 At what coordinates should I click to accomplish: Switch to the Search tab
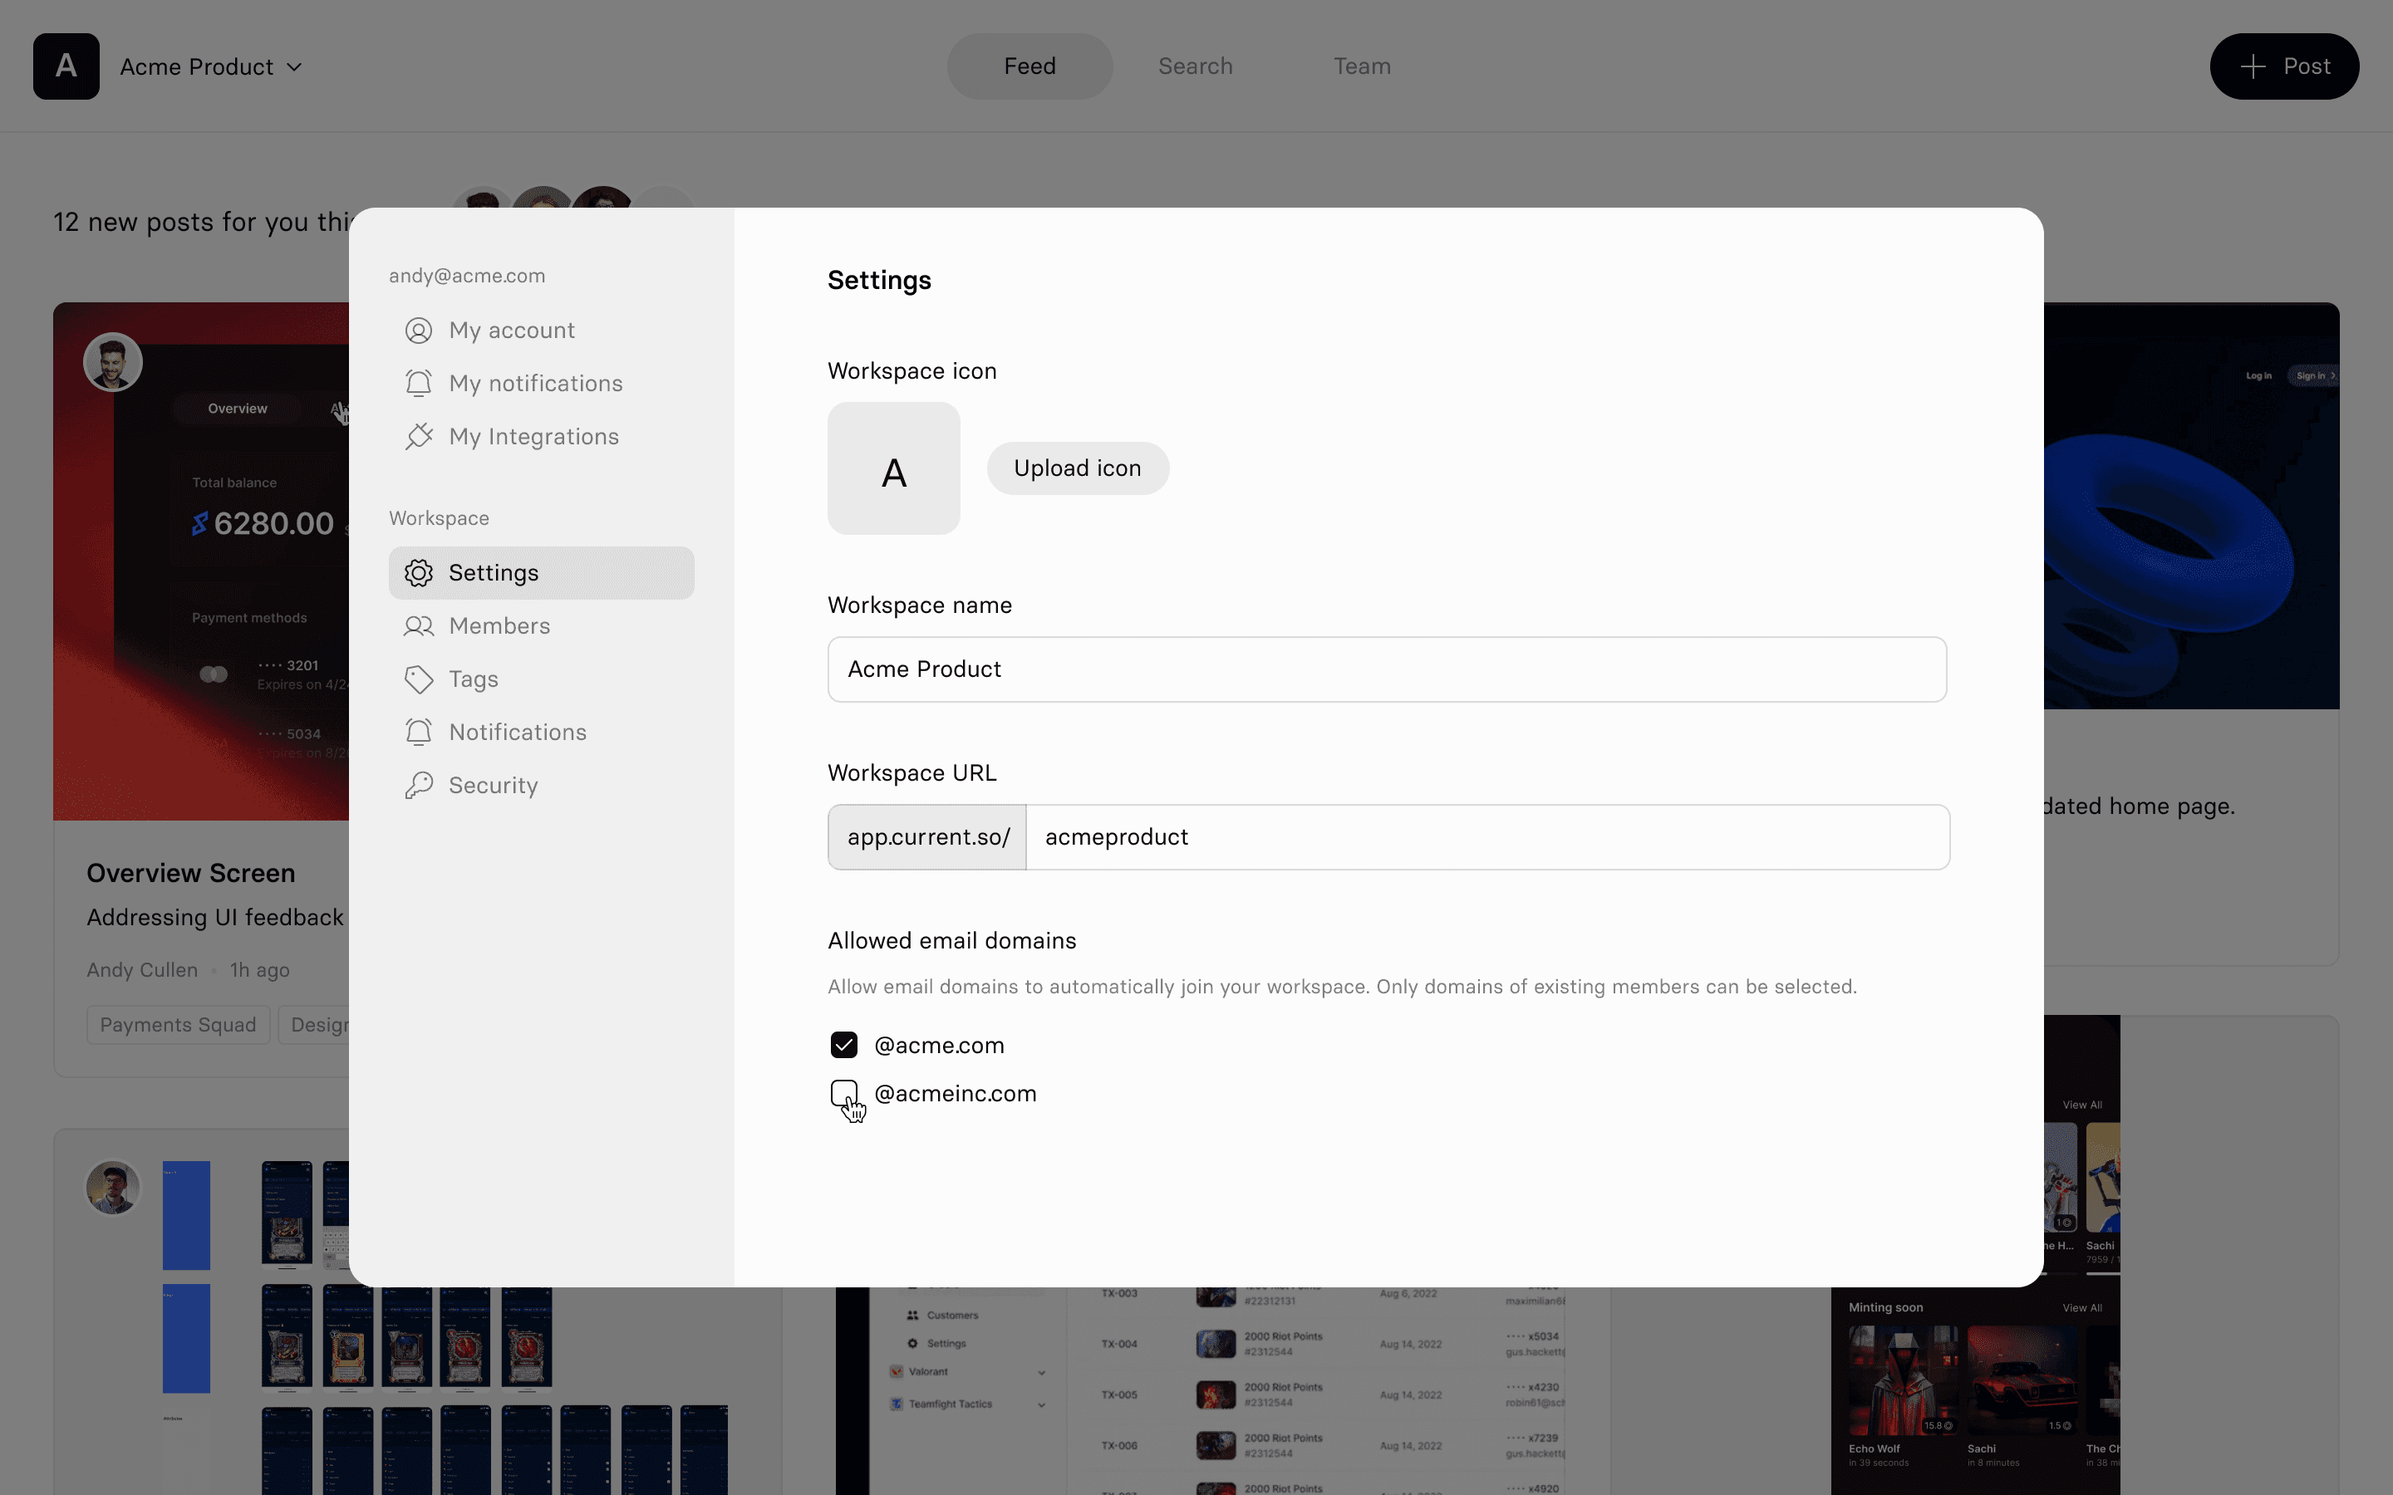(x=1195, y=66)
